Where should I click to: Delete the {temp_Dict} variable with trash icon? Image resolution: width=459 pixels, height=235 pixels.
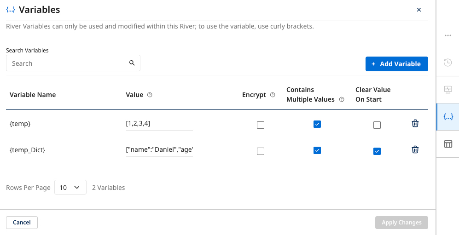tap(415, 149)
